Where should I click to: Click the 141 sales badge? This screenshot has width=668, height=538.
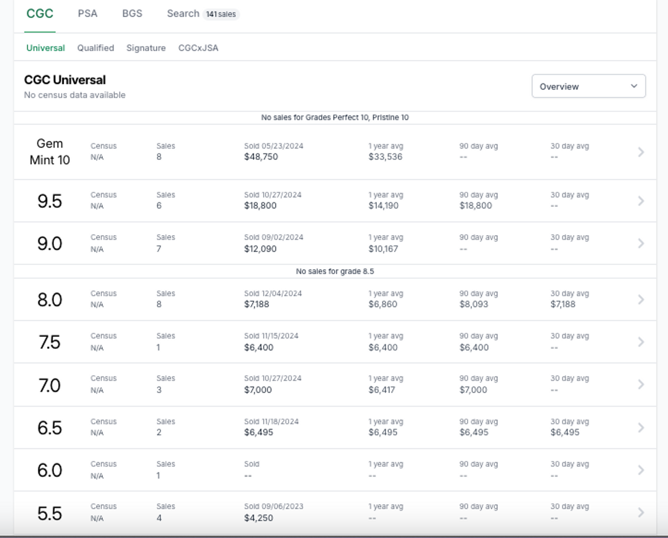point(221,14)
